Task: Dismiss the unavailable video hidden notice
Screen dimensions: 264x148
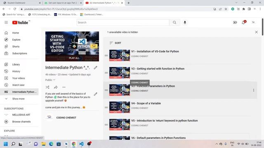Action: (x=257, y=32)
